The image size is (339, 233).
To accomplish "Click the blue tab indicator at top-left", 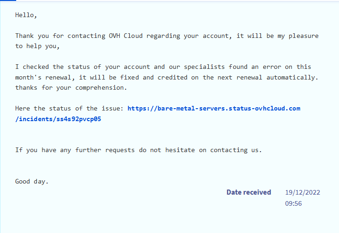I will click(8, 1).
